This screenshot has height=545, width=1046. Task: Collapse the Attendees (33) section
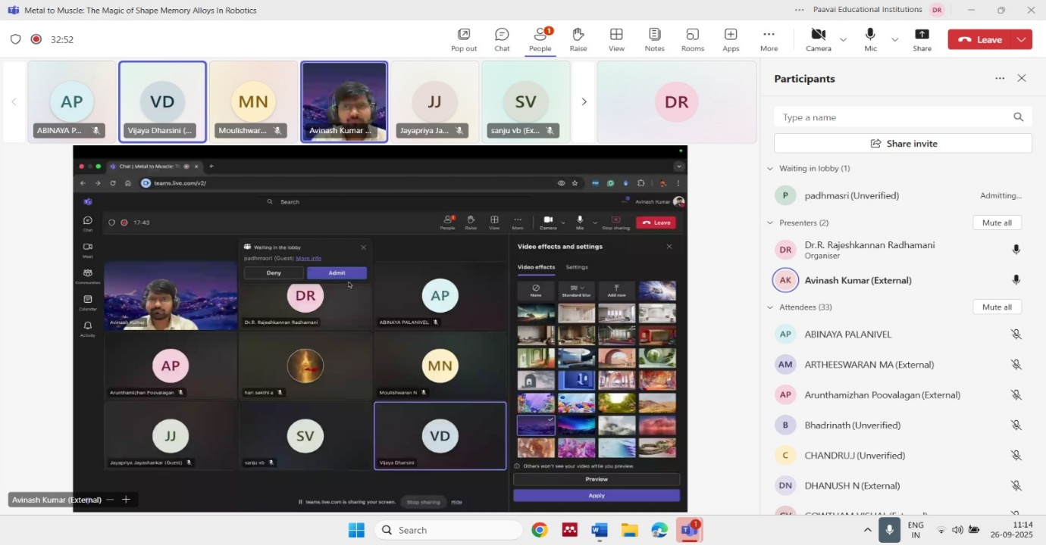click(x=771, y=307)
